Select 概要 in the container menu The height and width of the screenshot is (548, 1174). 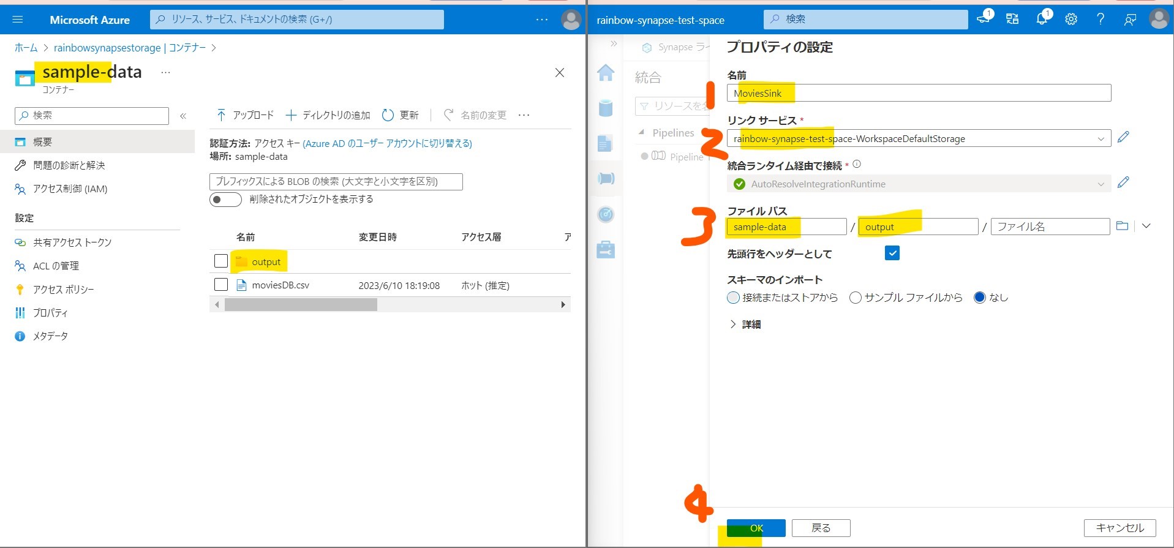[97, 142]
